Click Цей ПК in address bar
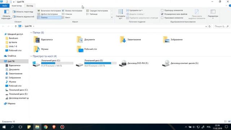Image resolution: width=231 pixels, height=130 pixels. [x=28, y=26]
